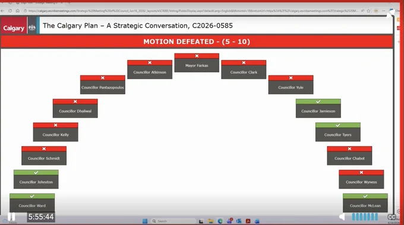This screenshot has width=404, height=225.
Task: Open Task View icon in taskbar
Action: 201,221
